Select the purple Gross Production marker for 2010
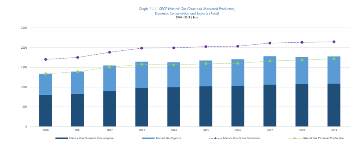Image resolution: width=361 pixels, height=146 pixels. click(46, 59)
